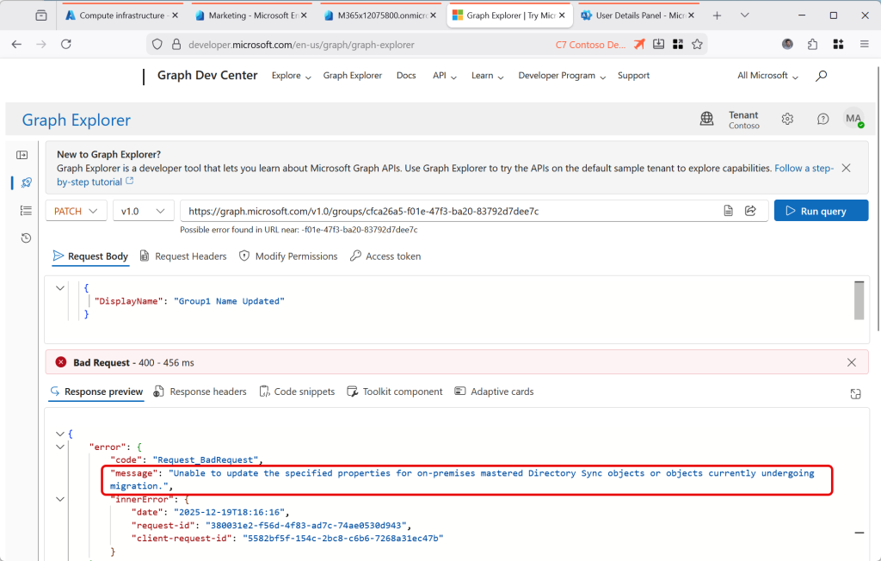Expand the response preview area icon

tap(855, 393)
